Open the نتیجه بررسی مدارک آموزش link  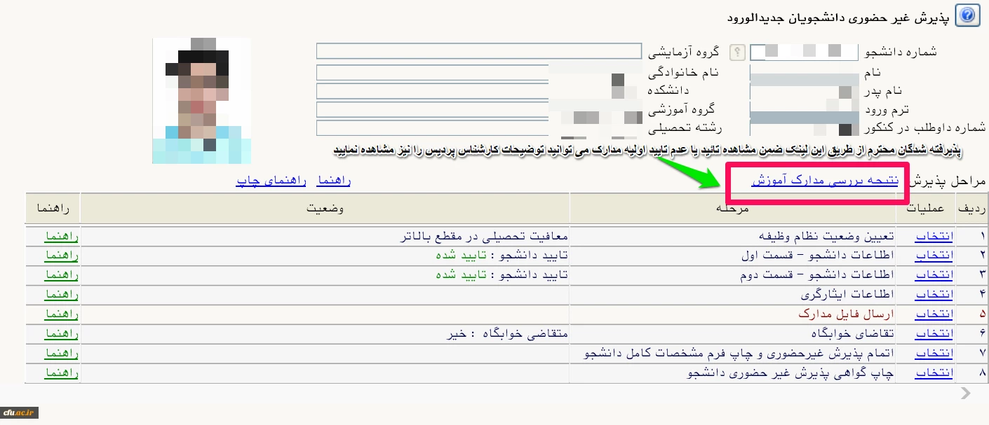pos(825,181)
